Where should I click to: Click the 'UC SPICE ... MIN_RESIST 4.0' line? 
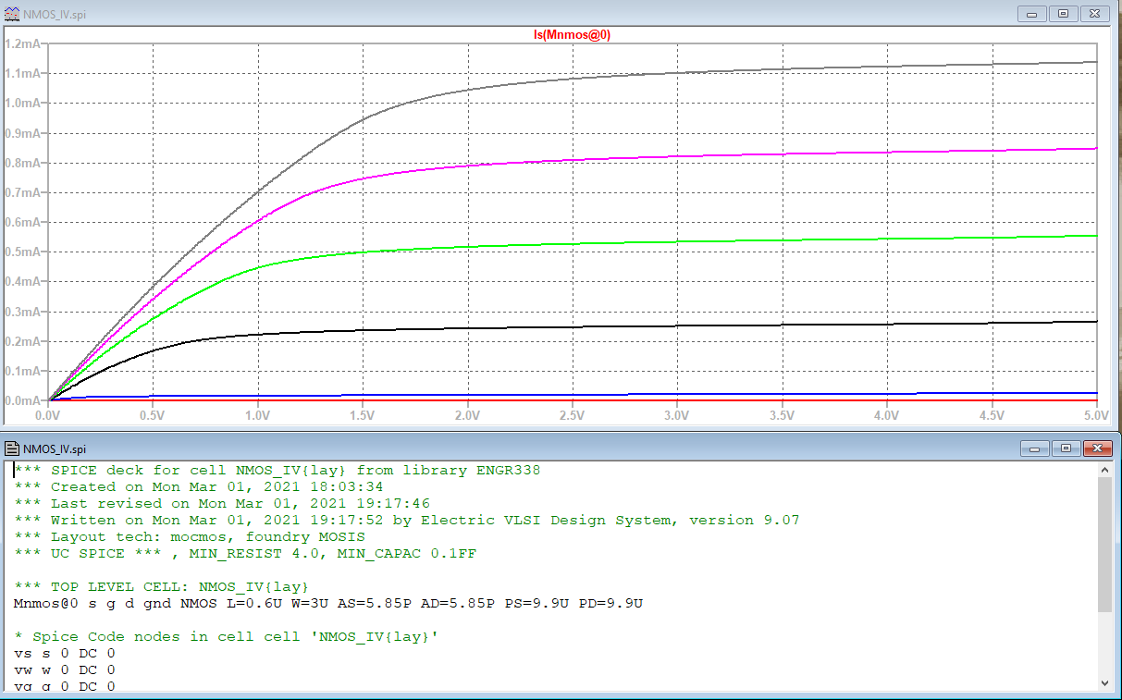coord(245,553)
